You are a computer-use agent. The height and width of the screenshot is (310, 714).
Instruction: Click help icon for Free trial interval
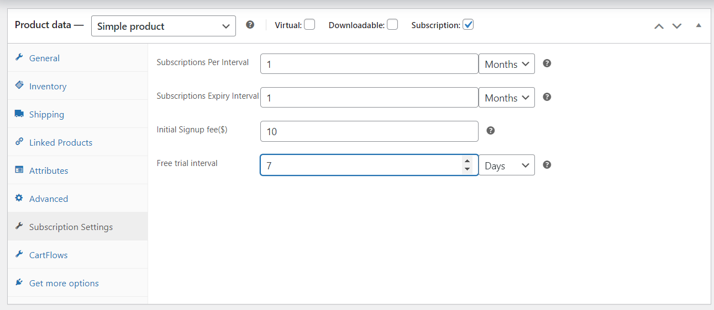pos(547,165)
